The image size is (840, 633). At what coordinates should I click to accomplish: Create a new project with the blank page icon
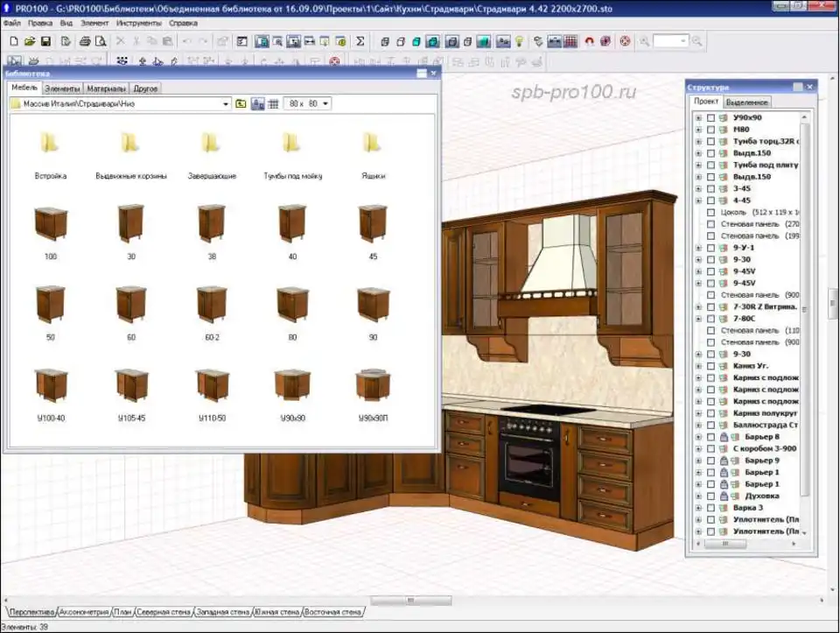[14, 41]
